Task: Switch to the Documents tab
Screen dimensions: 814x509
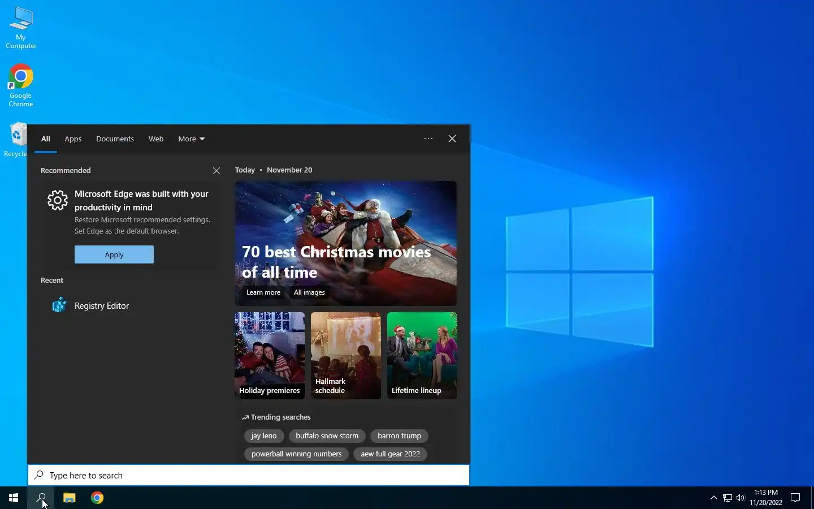Action: point(115,139)
